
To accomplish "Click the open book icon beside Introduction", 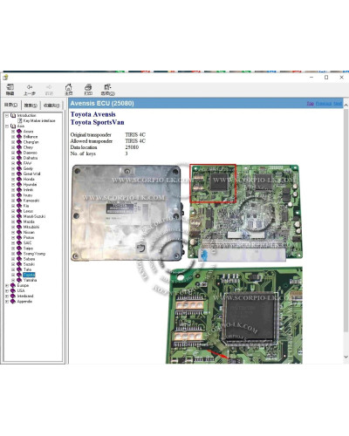I will click(13, 115).
